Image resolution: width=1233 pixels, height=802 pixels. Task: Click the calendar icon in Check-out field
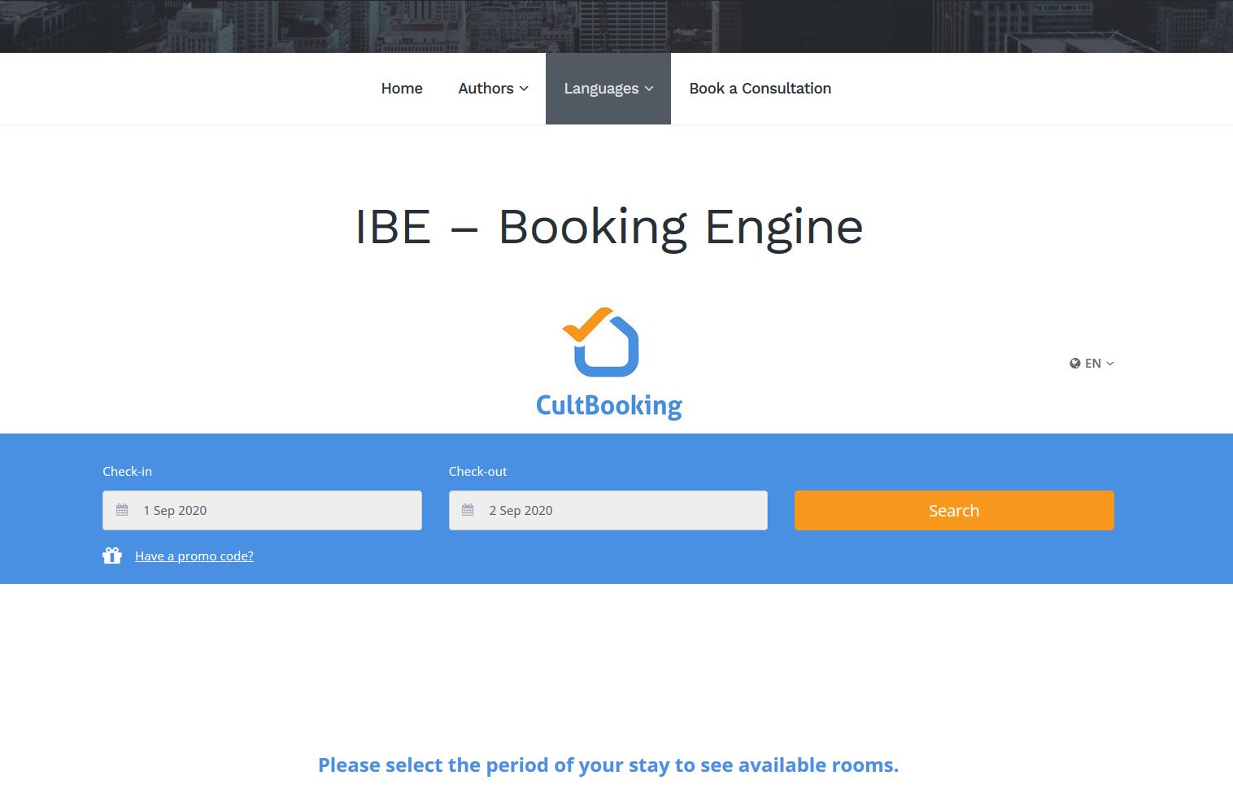point(468,509)
